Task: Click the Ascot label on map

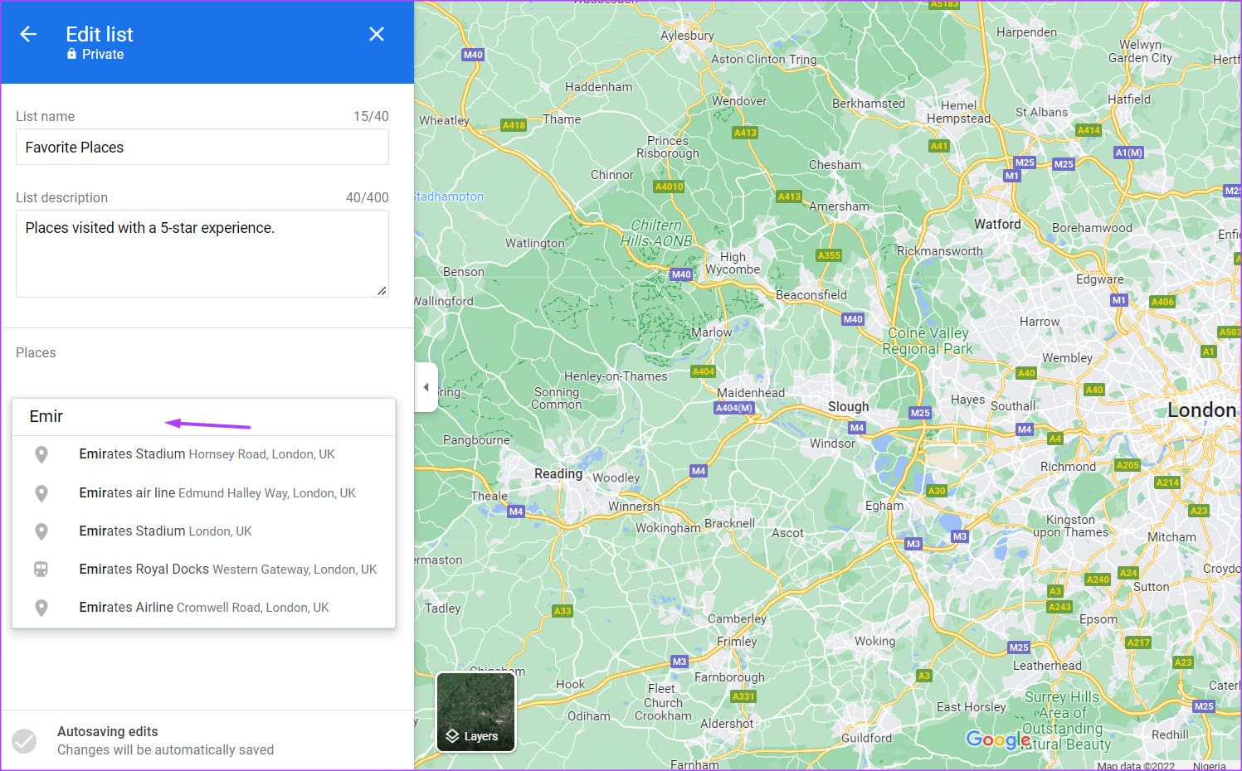Action: (x=787, y=533)
